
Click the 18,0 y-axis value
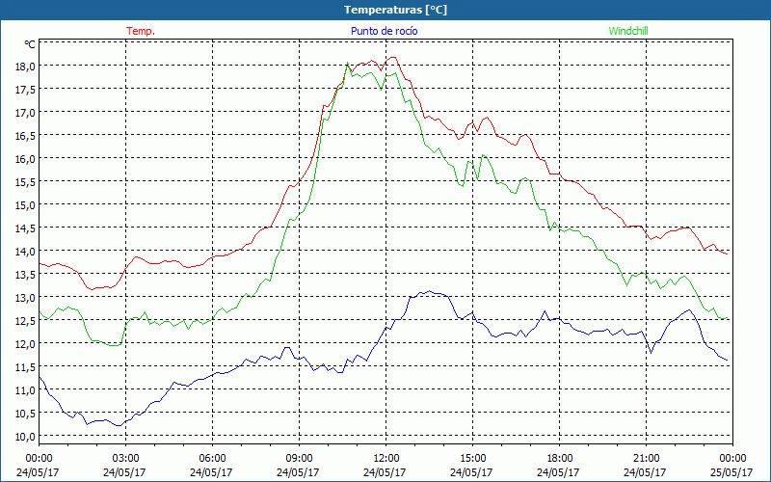[x=26, y=66]
